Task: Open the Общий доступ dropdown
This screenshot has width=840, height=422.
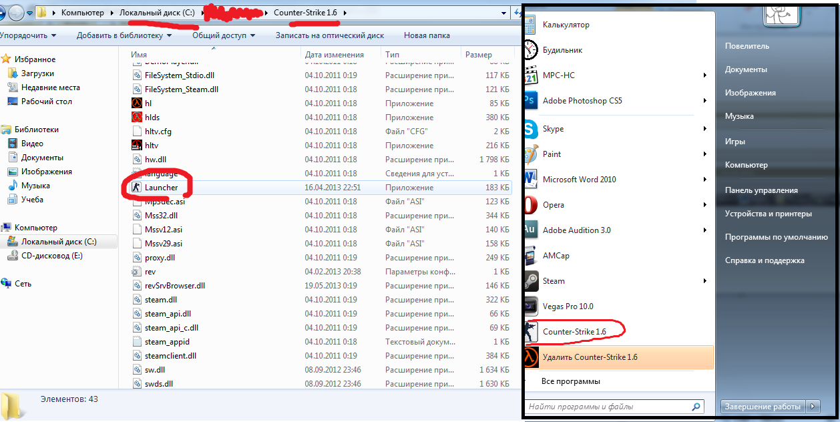Action: pyautogui.click(x=224, y=35)
